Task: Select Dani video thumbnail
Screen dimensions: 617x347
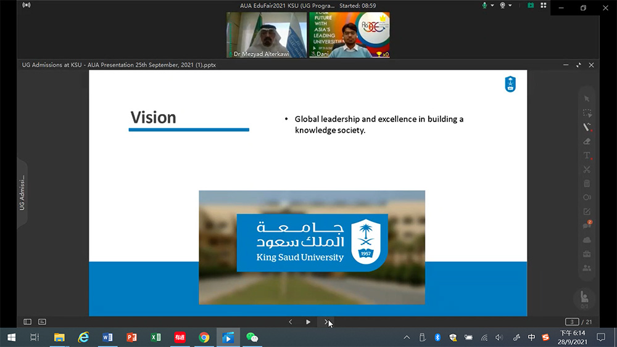Action: click(349, 35)
